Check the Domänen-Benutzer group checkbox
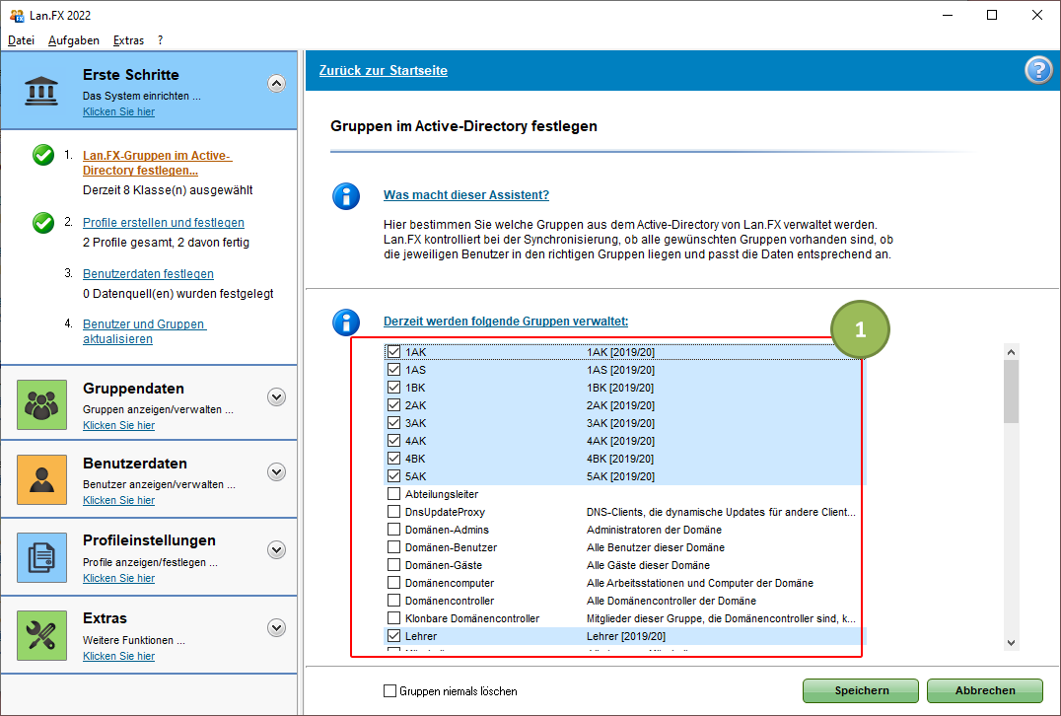The image size is (1061, 716). [x=393, y=546]
